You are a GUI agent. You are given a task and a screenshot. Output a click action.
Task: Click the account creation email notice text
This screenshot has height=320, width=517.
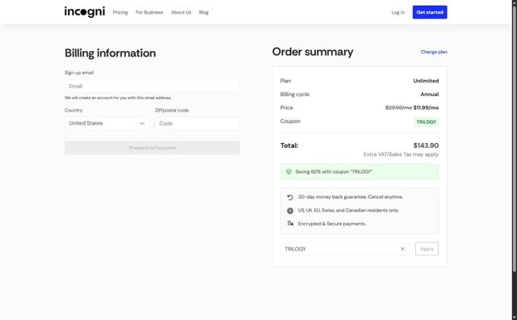[x=118, y=98]
